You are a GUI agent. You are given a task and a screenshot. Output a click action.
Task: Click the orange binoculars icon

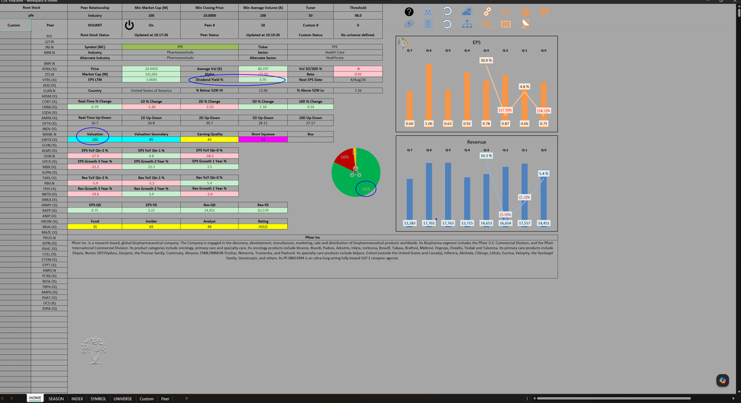point(545,12)
